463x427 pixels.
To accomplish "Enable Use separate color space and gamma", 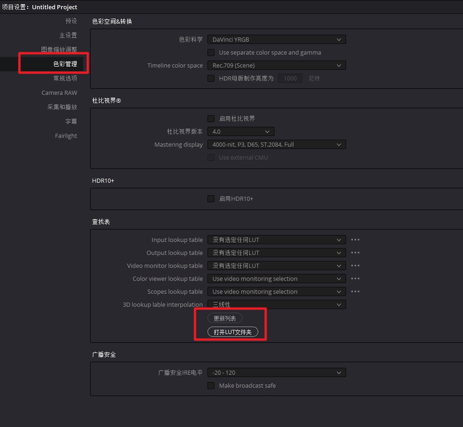I will 211,53.
